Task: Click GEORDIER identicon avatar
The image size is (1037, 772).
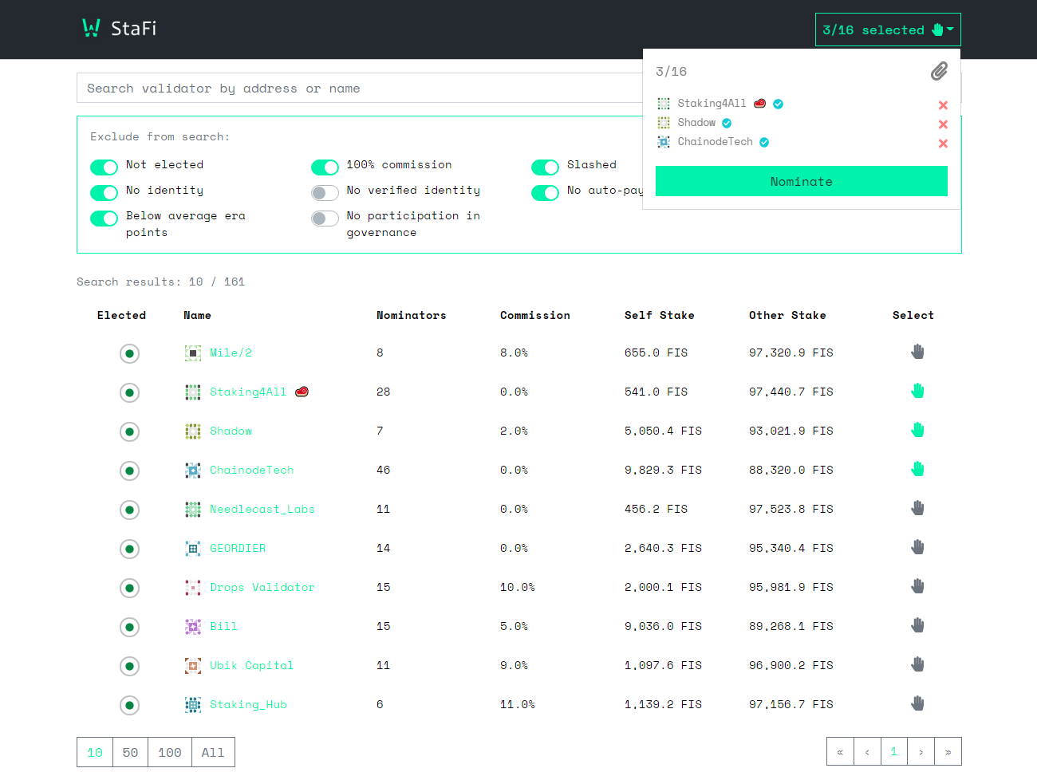Action: pyautogui.click(x=193, y=549)
